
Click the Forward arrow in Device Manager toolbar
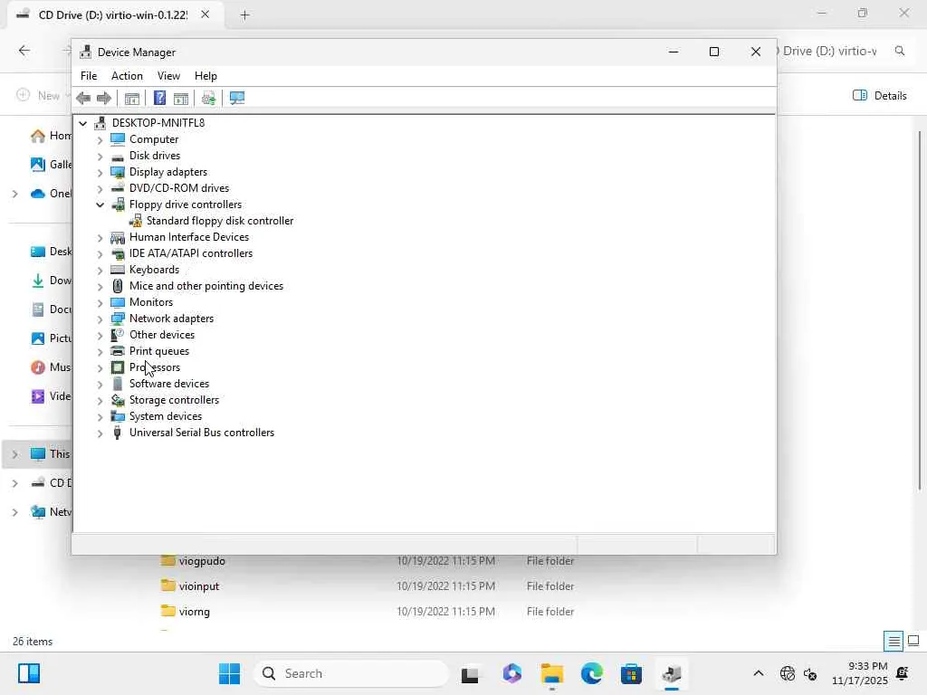point(104,98)
